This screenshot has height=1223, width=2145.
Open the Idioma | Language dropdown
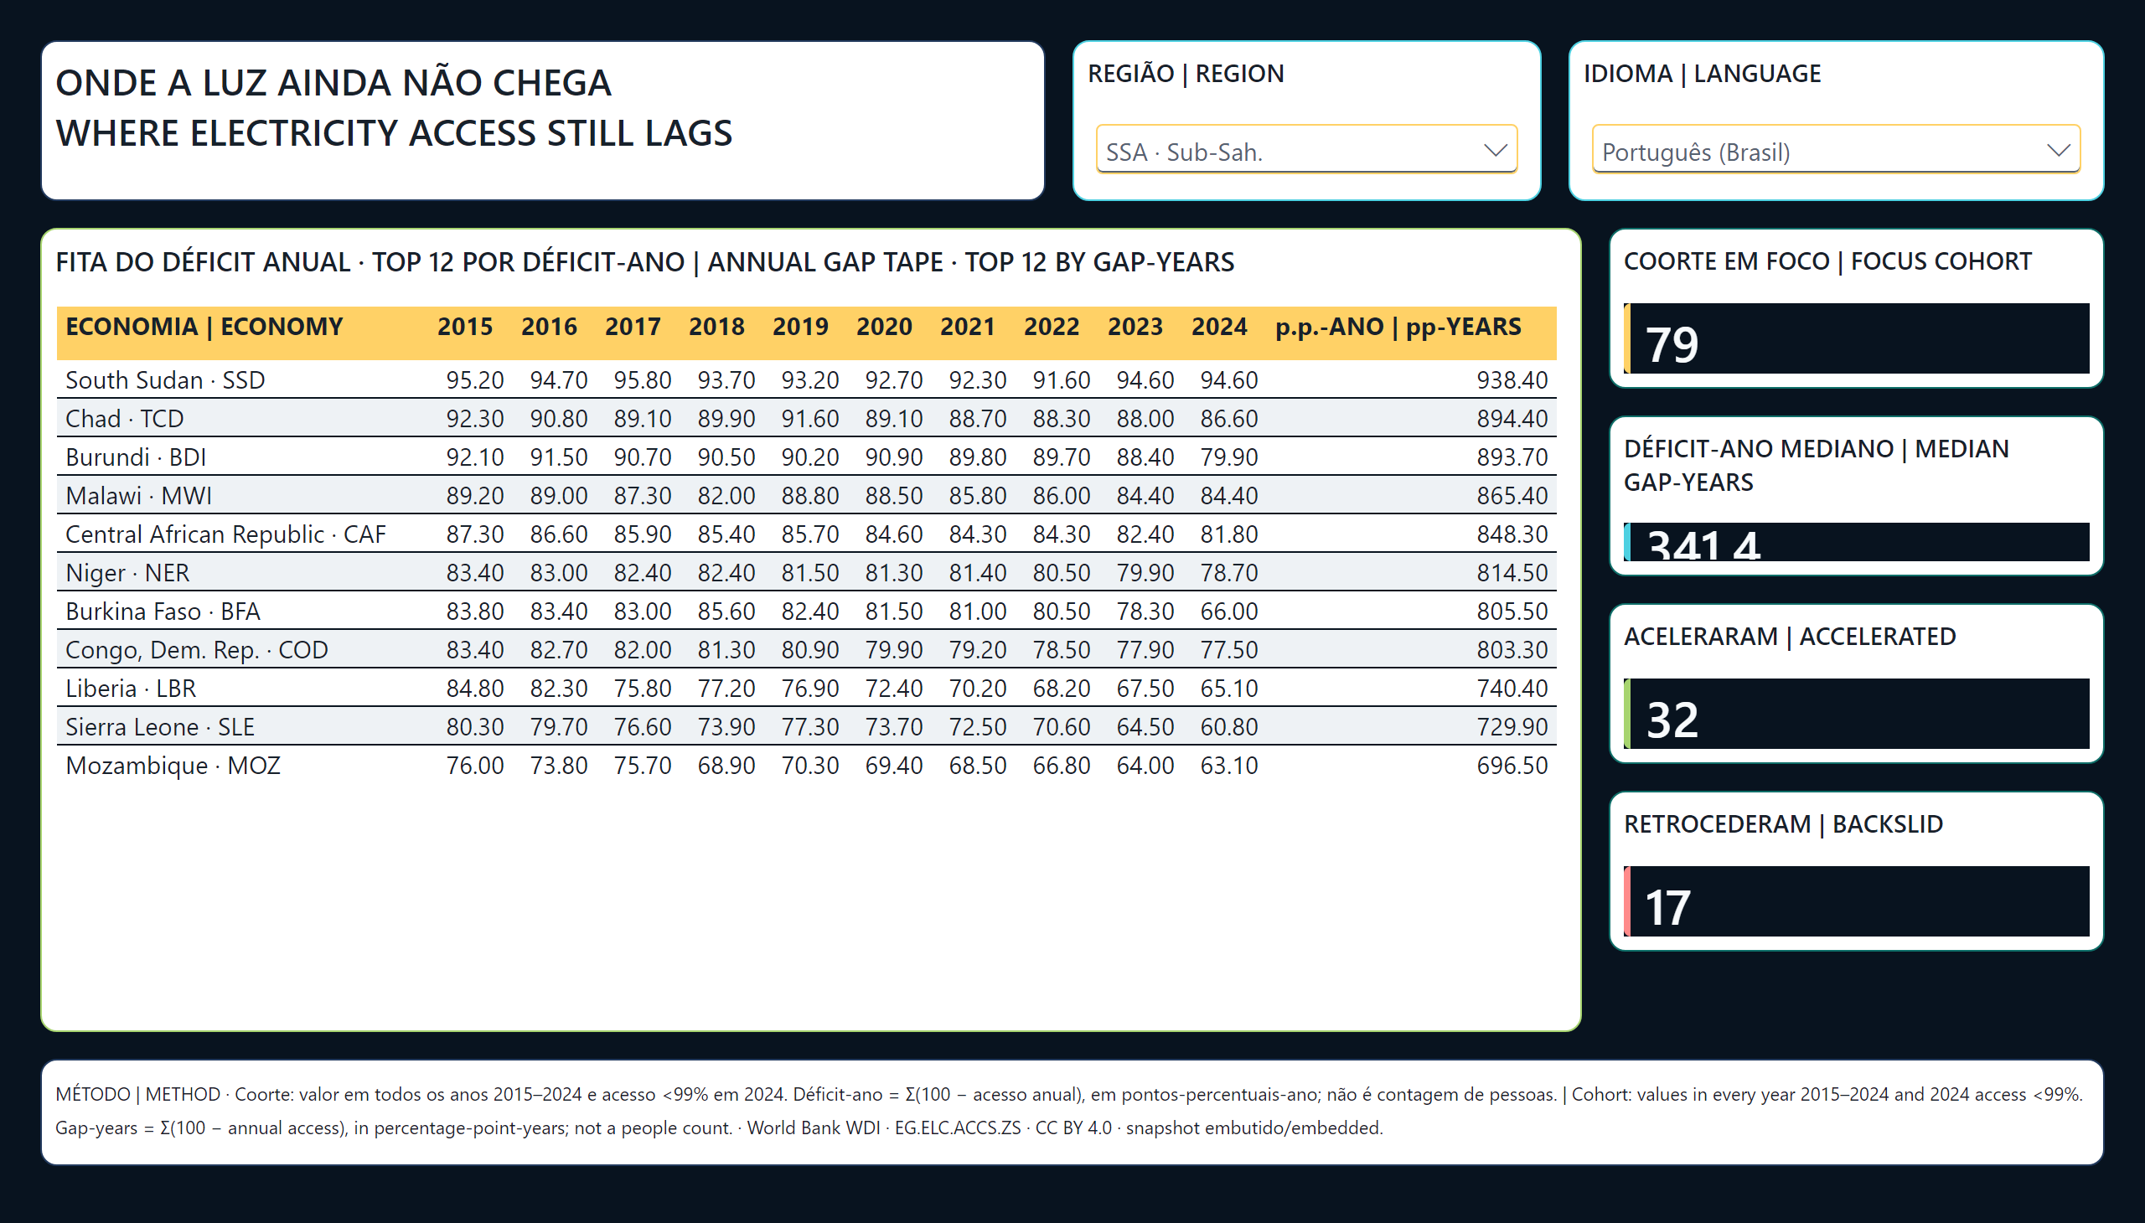[1836, 150]
